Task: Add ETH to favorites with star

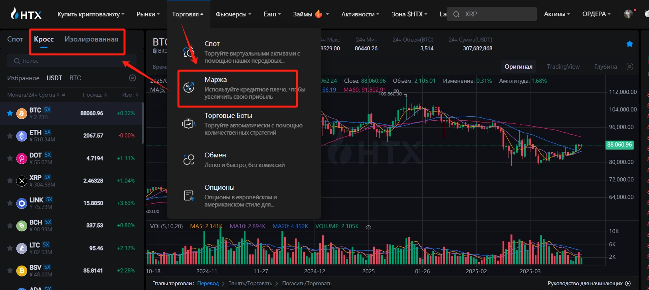Action: pos(10,136)
